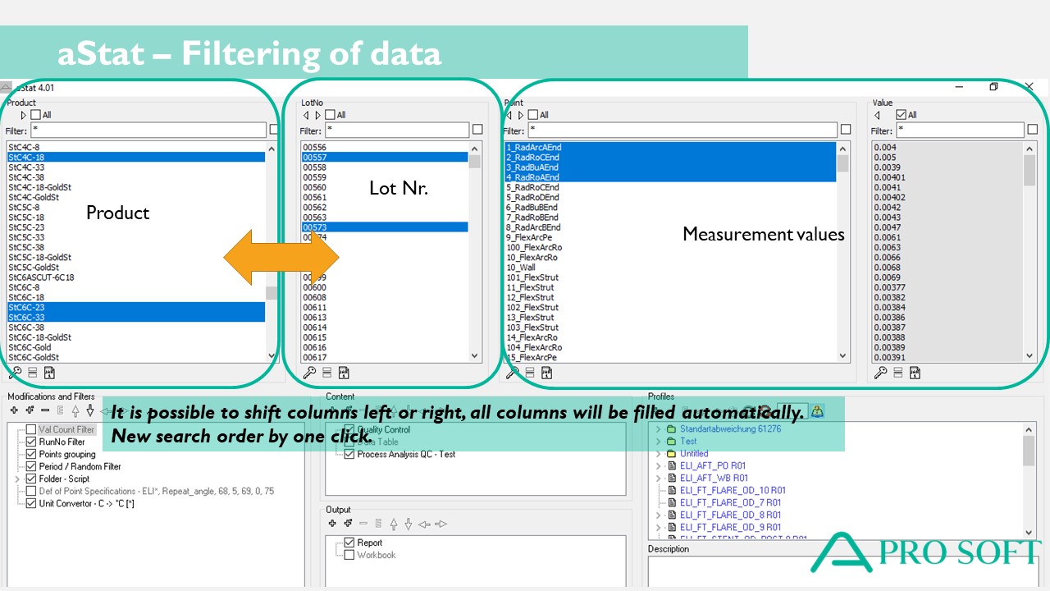Click the down arrow in Modifications and Filters toolbar
Viewport: 1050px width, 591px height.
[90, 410]
